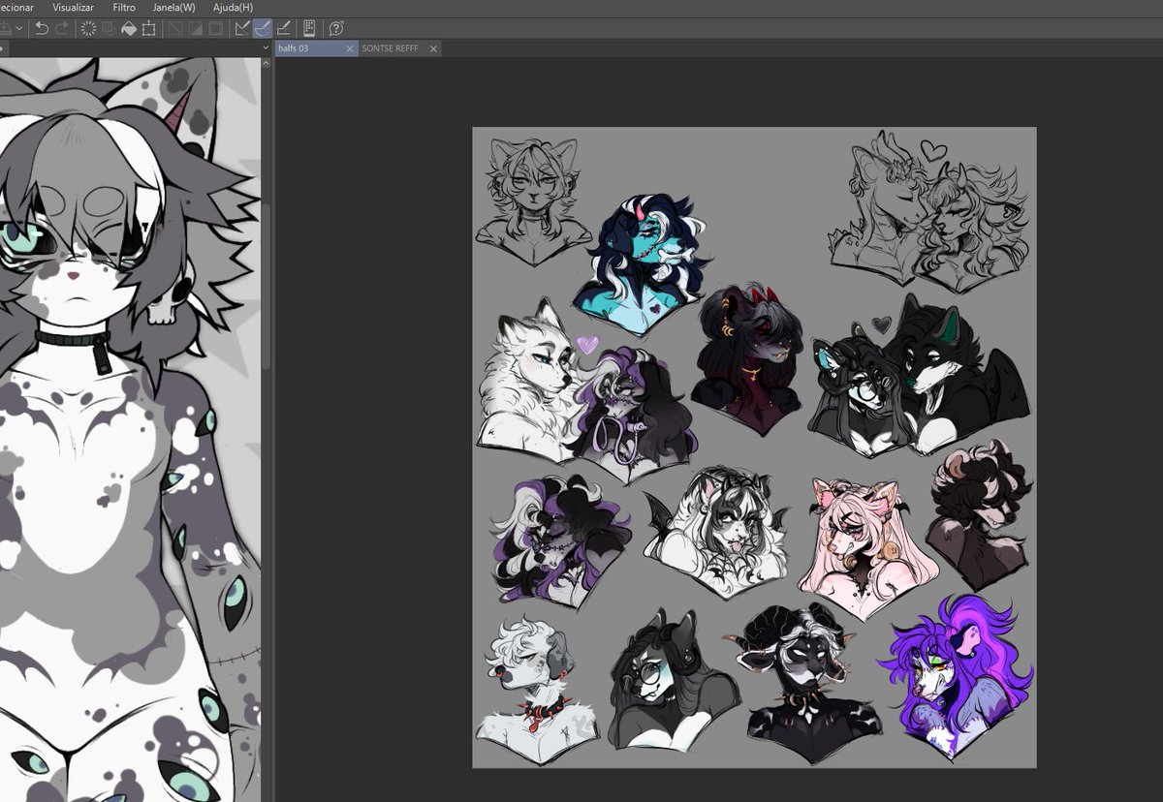
Task: Redo the last undone action
Action: click(x=62, y=28)
